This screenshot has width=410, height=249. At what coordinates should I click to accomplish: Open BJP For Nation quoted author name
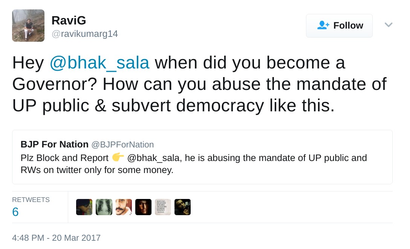55,144
